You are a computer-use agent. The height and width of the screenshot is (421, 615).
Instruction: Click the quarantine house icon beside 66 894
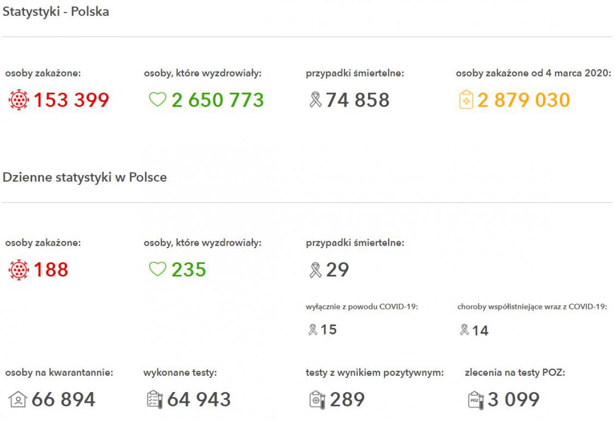point(18,399)
